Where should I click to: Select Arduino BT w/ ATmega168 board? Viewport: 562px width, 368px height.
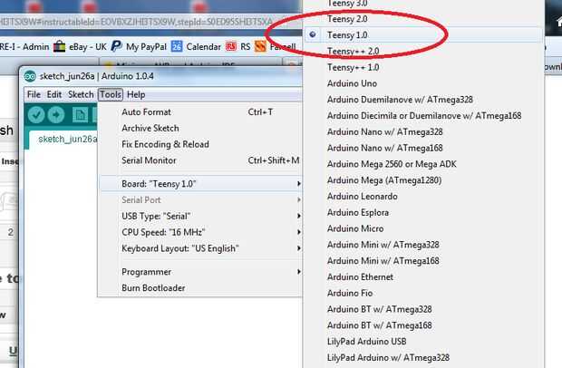click(x=423, y=325)
